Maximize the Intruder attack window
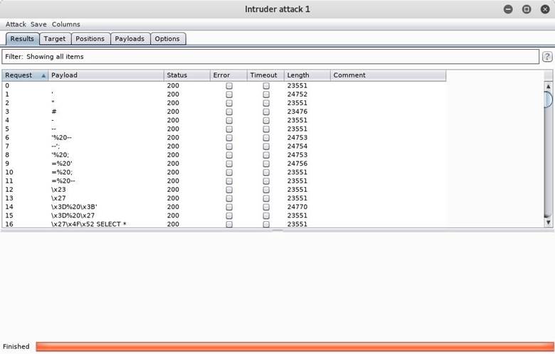Viewport: 555px width, 354px height. tap(527, 9)
